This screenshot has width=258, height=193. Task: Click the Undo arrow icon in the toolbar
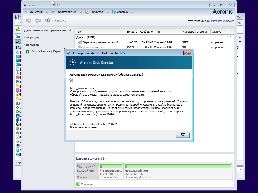point(28,21)
